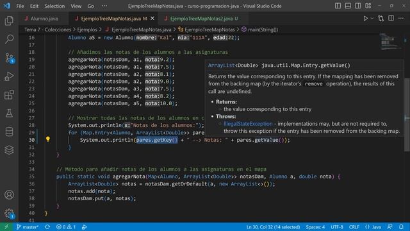Open the Database view in activity bar
Viewport: 410px width, 231px height.
click(9, 132)
